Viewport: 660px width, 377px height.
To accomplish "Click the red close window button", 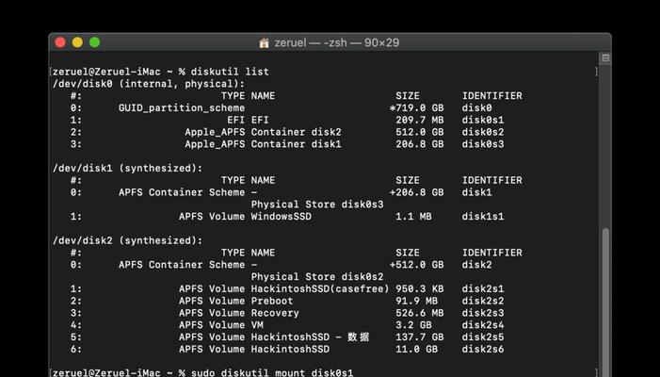I will coord(60,42).
